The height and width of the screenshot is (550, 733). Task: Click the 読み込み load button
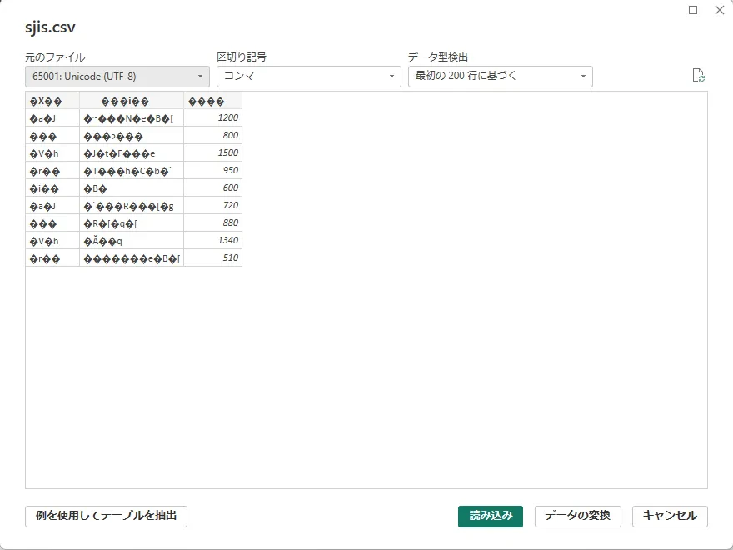point(491,517)
